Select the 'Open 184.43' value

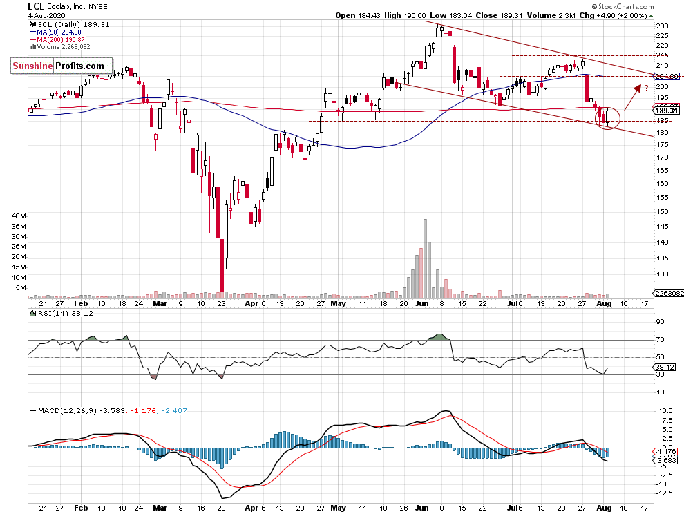click(358, 15)
